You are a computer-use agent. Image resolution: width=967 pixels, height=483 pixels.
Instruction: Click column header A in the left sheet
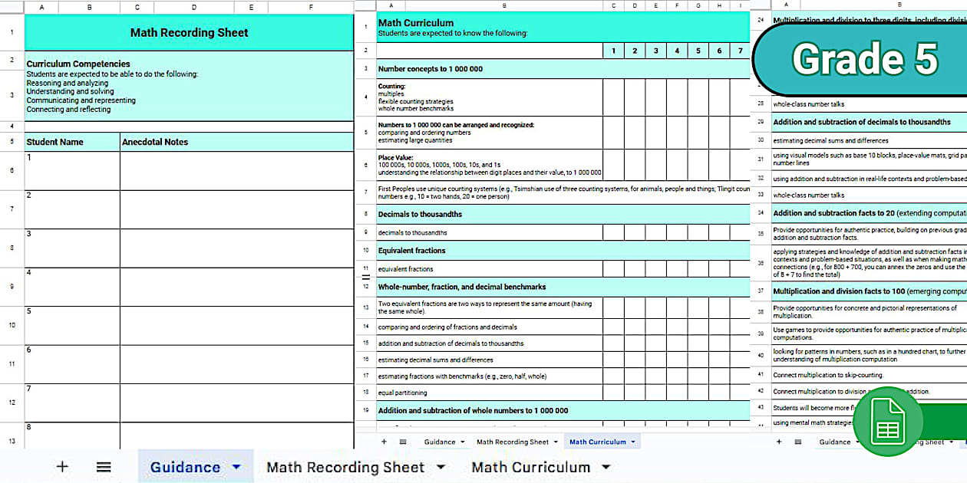(x=41, y=7)
